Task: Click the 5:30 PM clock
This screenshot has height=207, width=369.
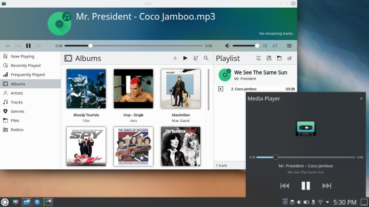Action: 345,202
